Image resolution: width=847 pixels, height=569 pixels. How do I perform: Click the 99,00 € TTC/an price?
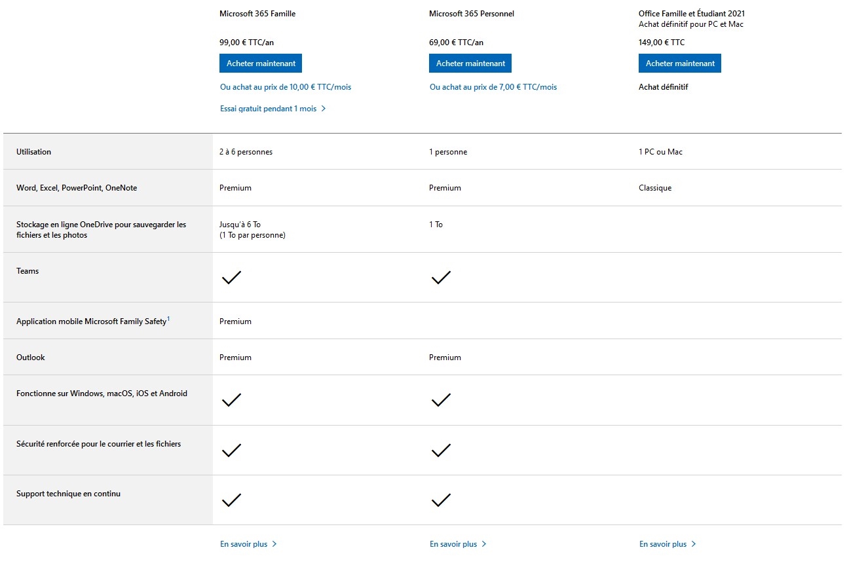pyautogui.click(x=246, y=43)
